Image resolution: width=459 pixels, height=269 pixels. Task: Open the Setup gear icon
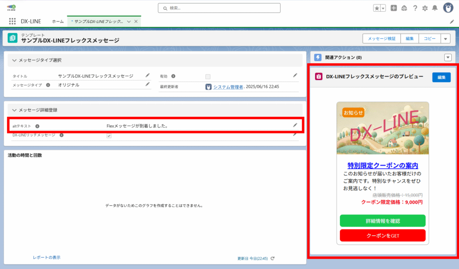425,8
